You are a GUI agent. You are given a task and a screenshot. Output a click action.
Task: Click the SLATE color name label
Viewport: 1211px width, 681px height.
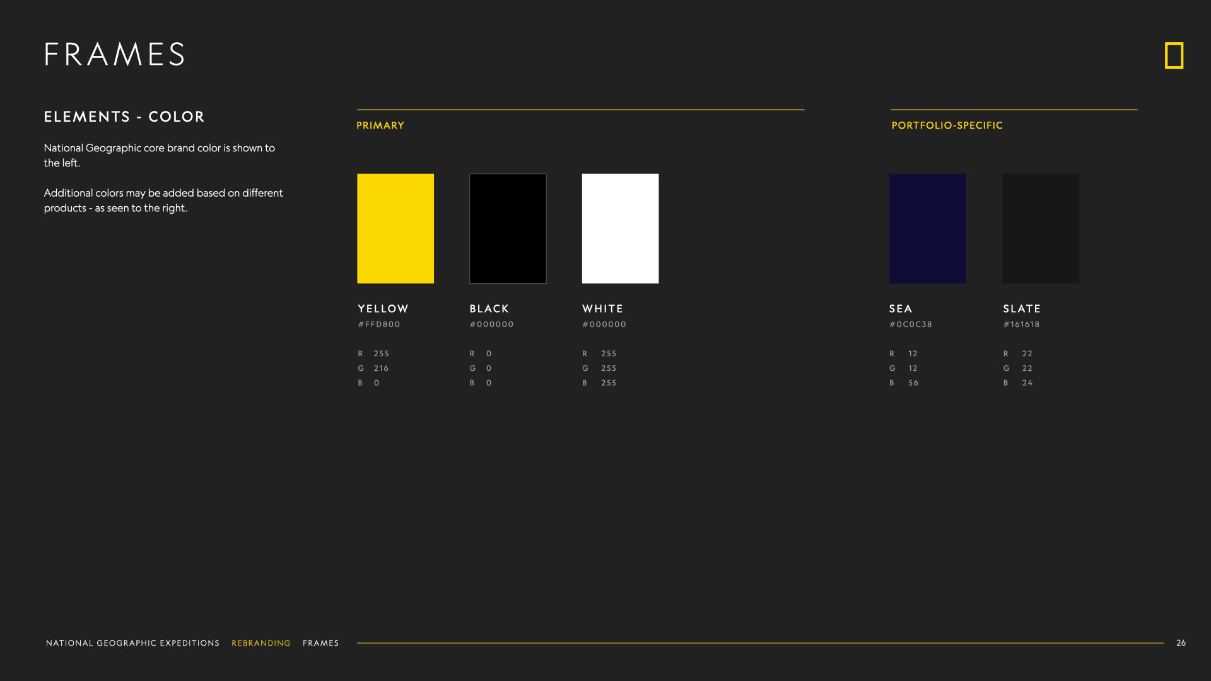point(1022,308)
